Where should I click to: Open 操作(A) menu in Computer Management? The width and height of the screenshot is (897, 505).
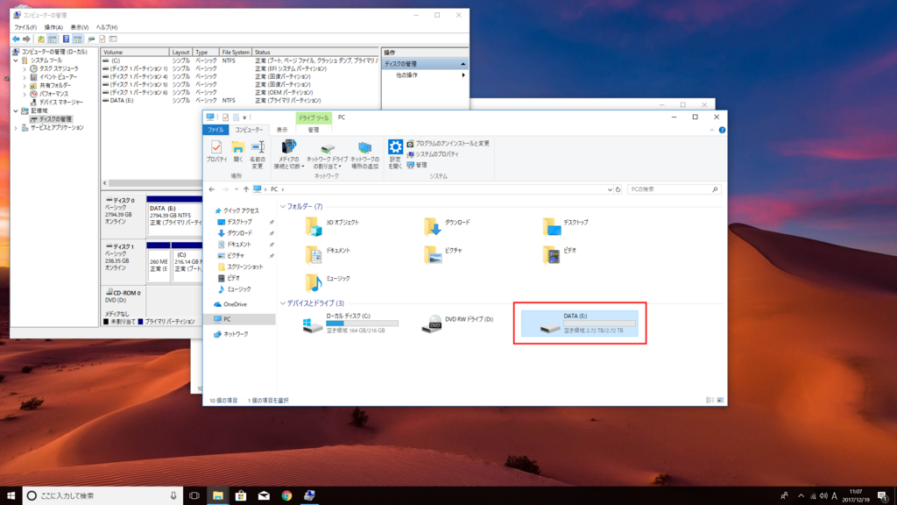pos(53,27)
